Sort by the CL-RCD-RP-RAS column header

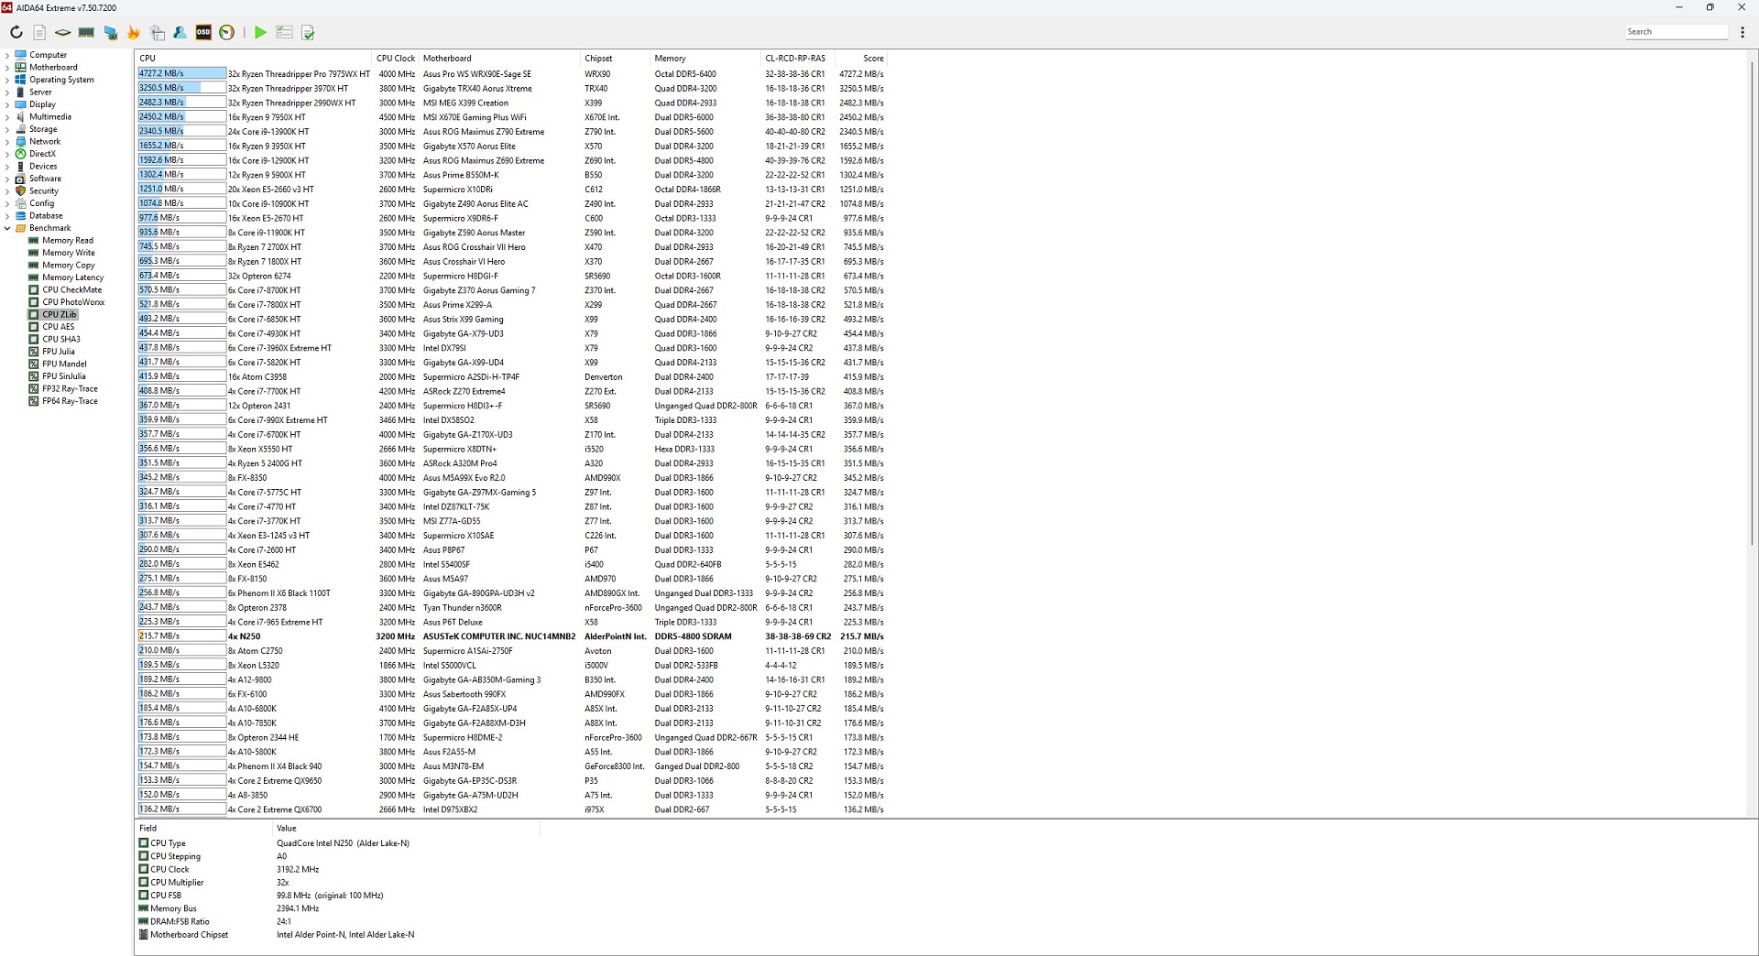(x=798, y=59)
